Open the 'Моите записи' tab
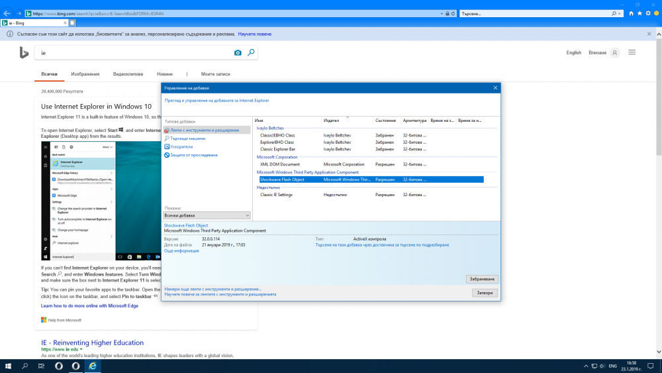Viewport: 662px width, 373px height. 215,74
